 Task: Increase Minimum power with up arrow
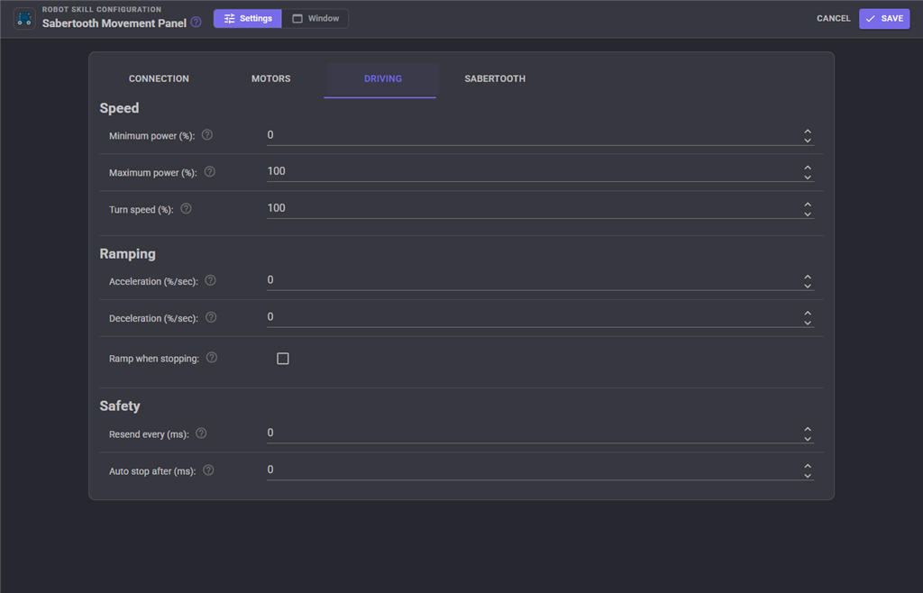pyautogui.click(x=808, y=132)
